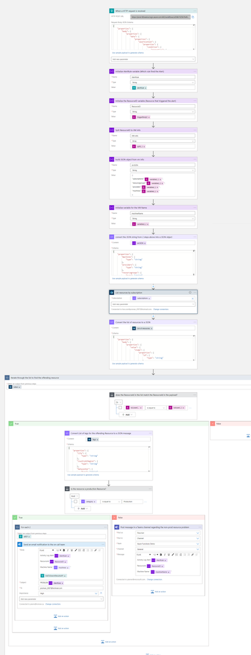Screen dimensions: 251x655
Task: Open ellipsis menu of Split ResourceID step
Action: tap(195, 130)
